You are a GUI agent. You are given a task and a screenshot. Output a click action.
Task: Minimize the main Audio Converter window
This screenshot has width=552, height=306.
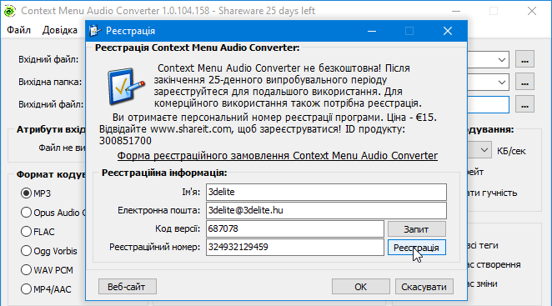[456, 11]
